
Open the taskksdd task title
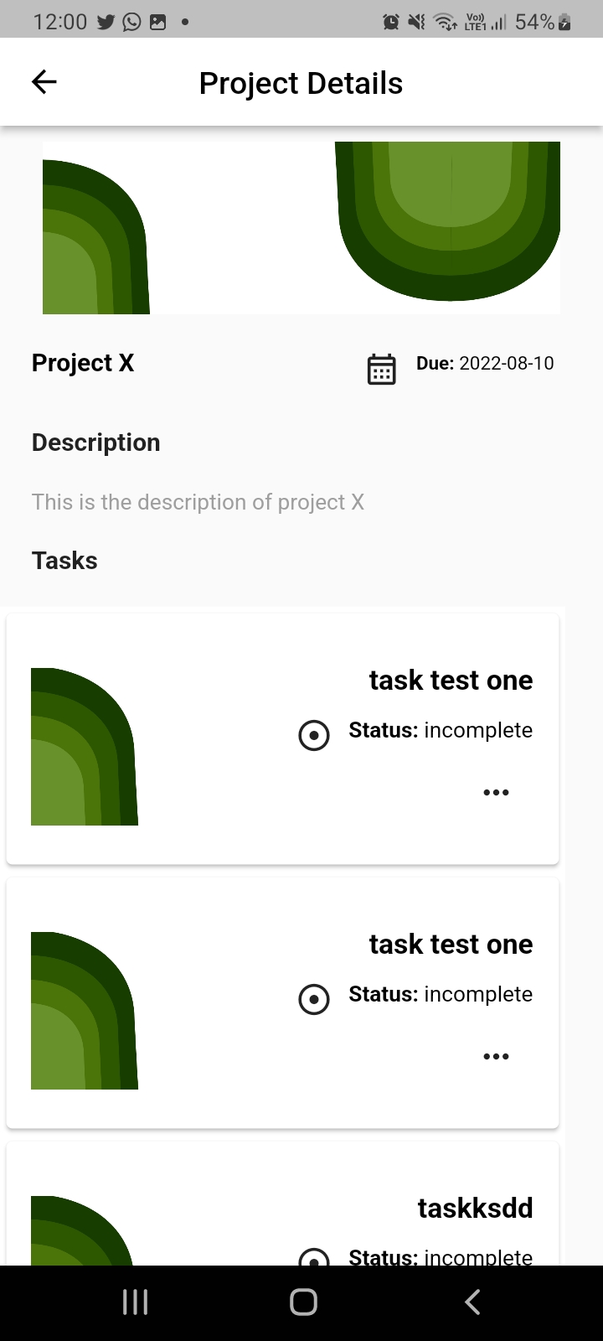[x=475, y=1208]
